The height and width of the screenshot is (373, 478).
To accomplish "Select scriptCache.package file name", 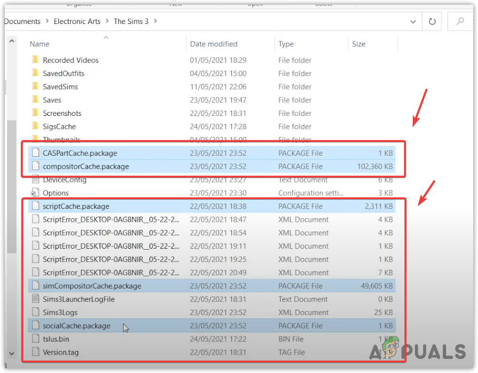I will [76, 206].
